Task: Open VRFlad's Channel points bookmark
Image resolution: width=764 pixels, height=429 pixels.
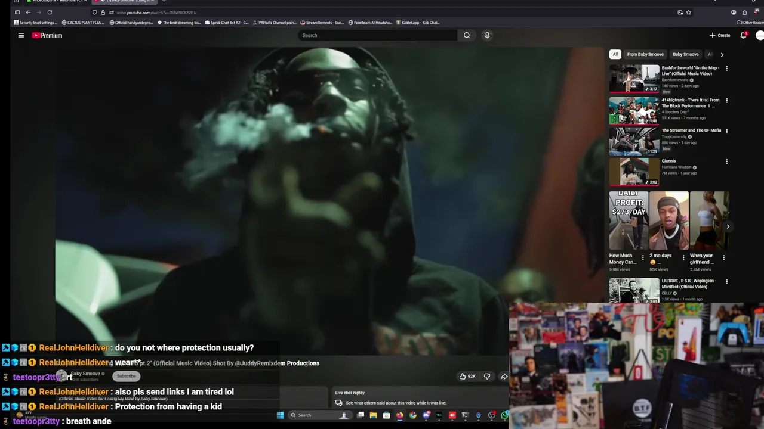Action: coord(275,23)
